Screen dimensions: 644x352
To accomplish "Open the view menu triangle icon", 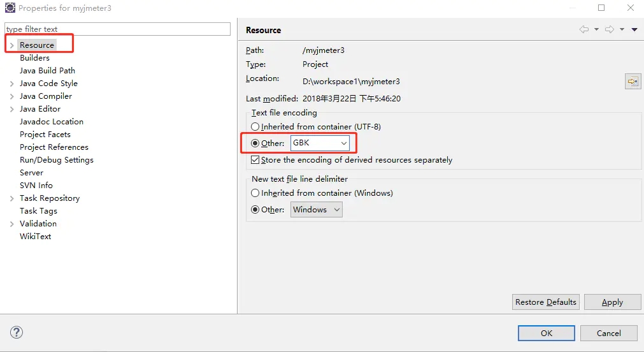I will (634, 30).
